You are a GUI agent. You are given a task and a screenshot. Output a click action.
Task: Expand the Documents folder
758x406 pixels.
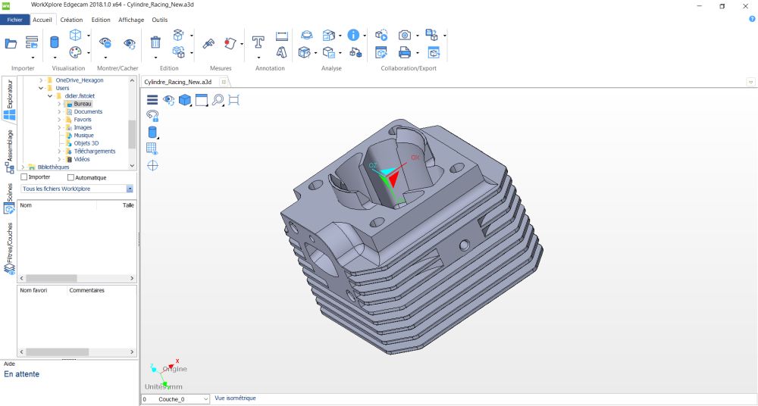coord(59,111)
